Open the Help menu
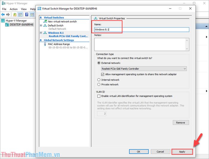The image size is (209, 159). point(33,9)
